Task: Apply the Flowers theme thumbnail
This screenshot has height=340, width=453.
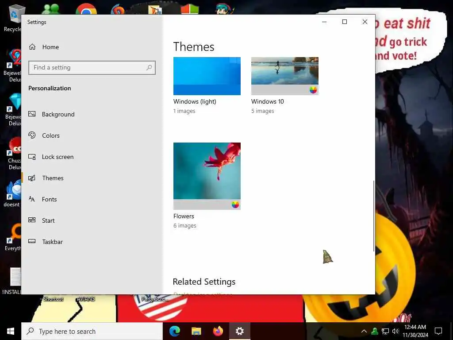Action: click(x=207, y=176)
